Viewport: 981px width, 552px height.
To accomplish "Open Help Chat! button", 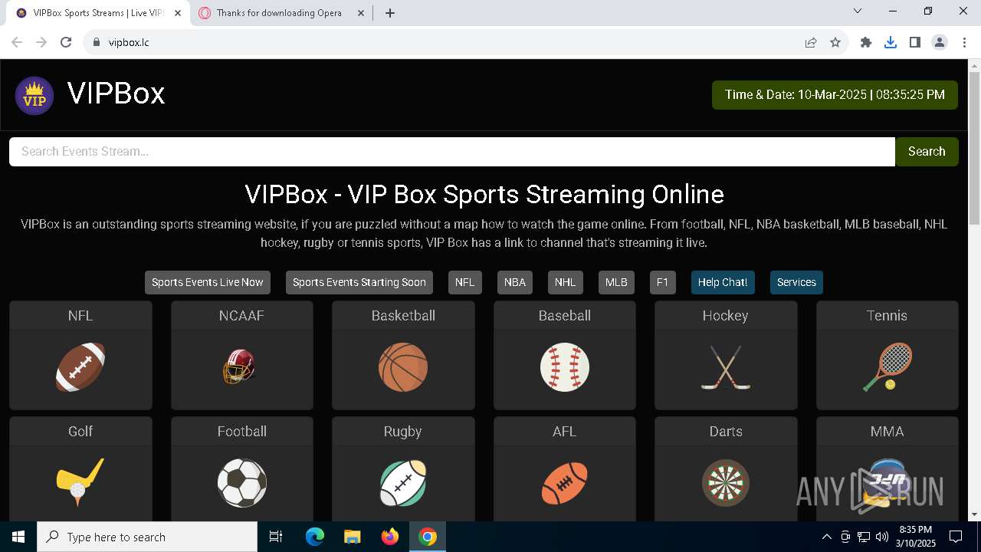I will 723,282.
